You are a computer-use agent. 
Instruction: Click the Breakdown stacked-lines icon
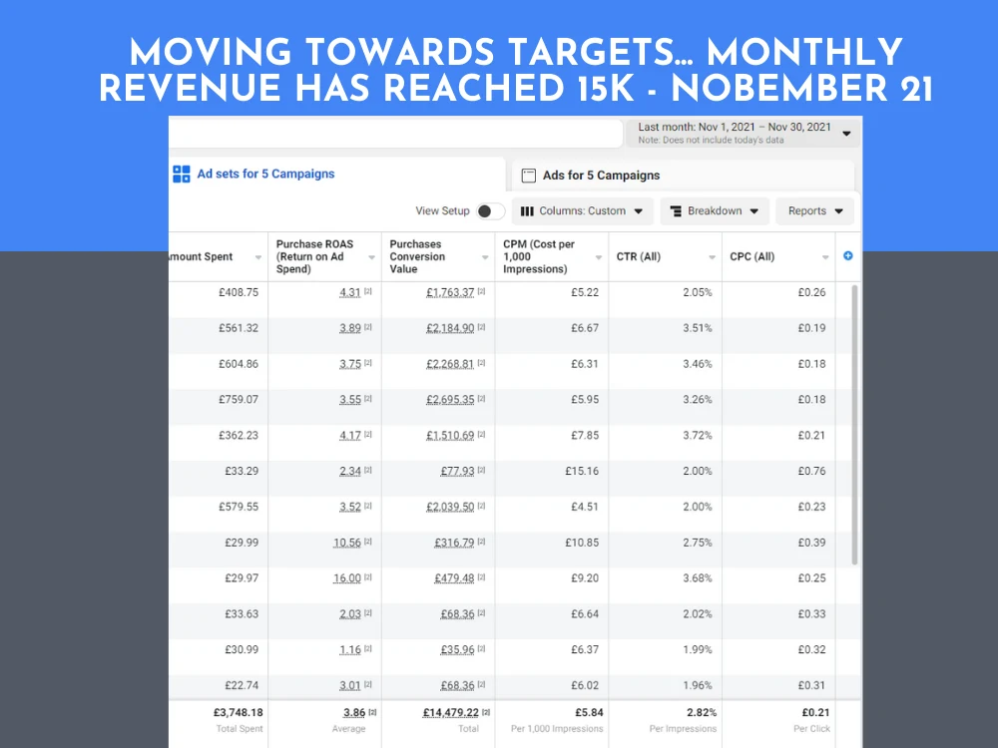pos(676,211)
